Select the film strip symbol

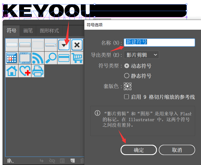point(25,58)
